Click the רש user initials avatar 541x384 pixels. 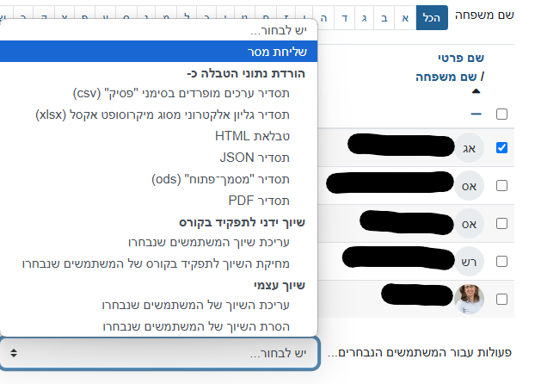[470, 261]
